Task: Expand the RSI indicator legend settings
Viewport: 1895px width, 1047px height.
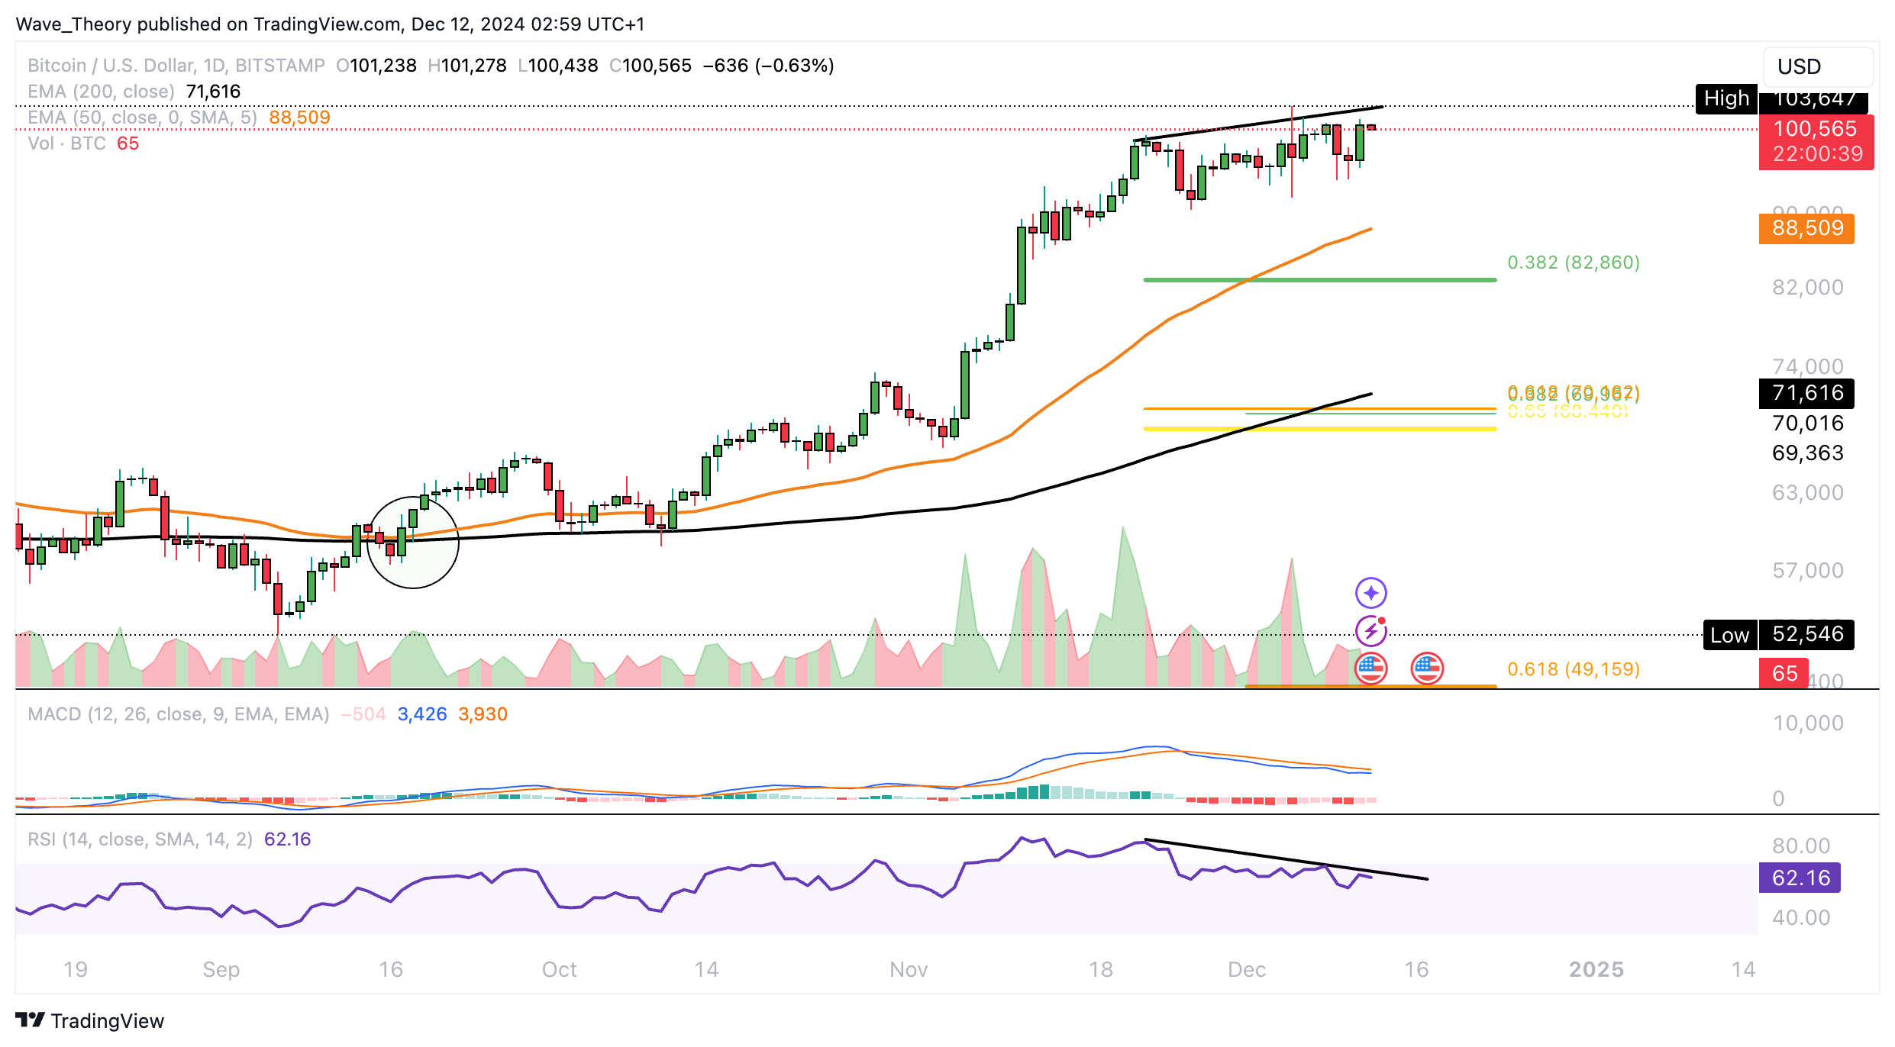Action: click(x=140, y=839)
